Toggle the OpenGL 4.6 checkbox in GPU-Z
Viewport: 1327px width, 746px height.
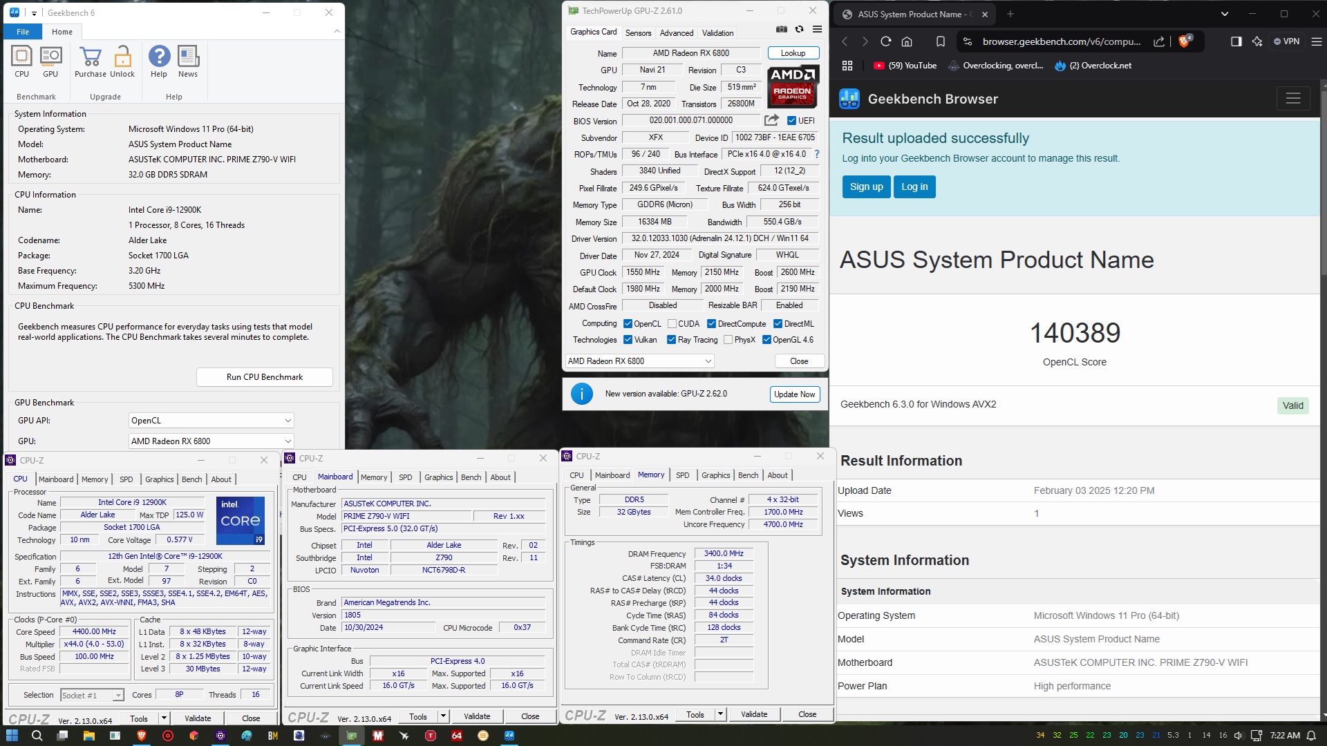tap(766, 340)
